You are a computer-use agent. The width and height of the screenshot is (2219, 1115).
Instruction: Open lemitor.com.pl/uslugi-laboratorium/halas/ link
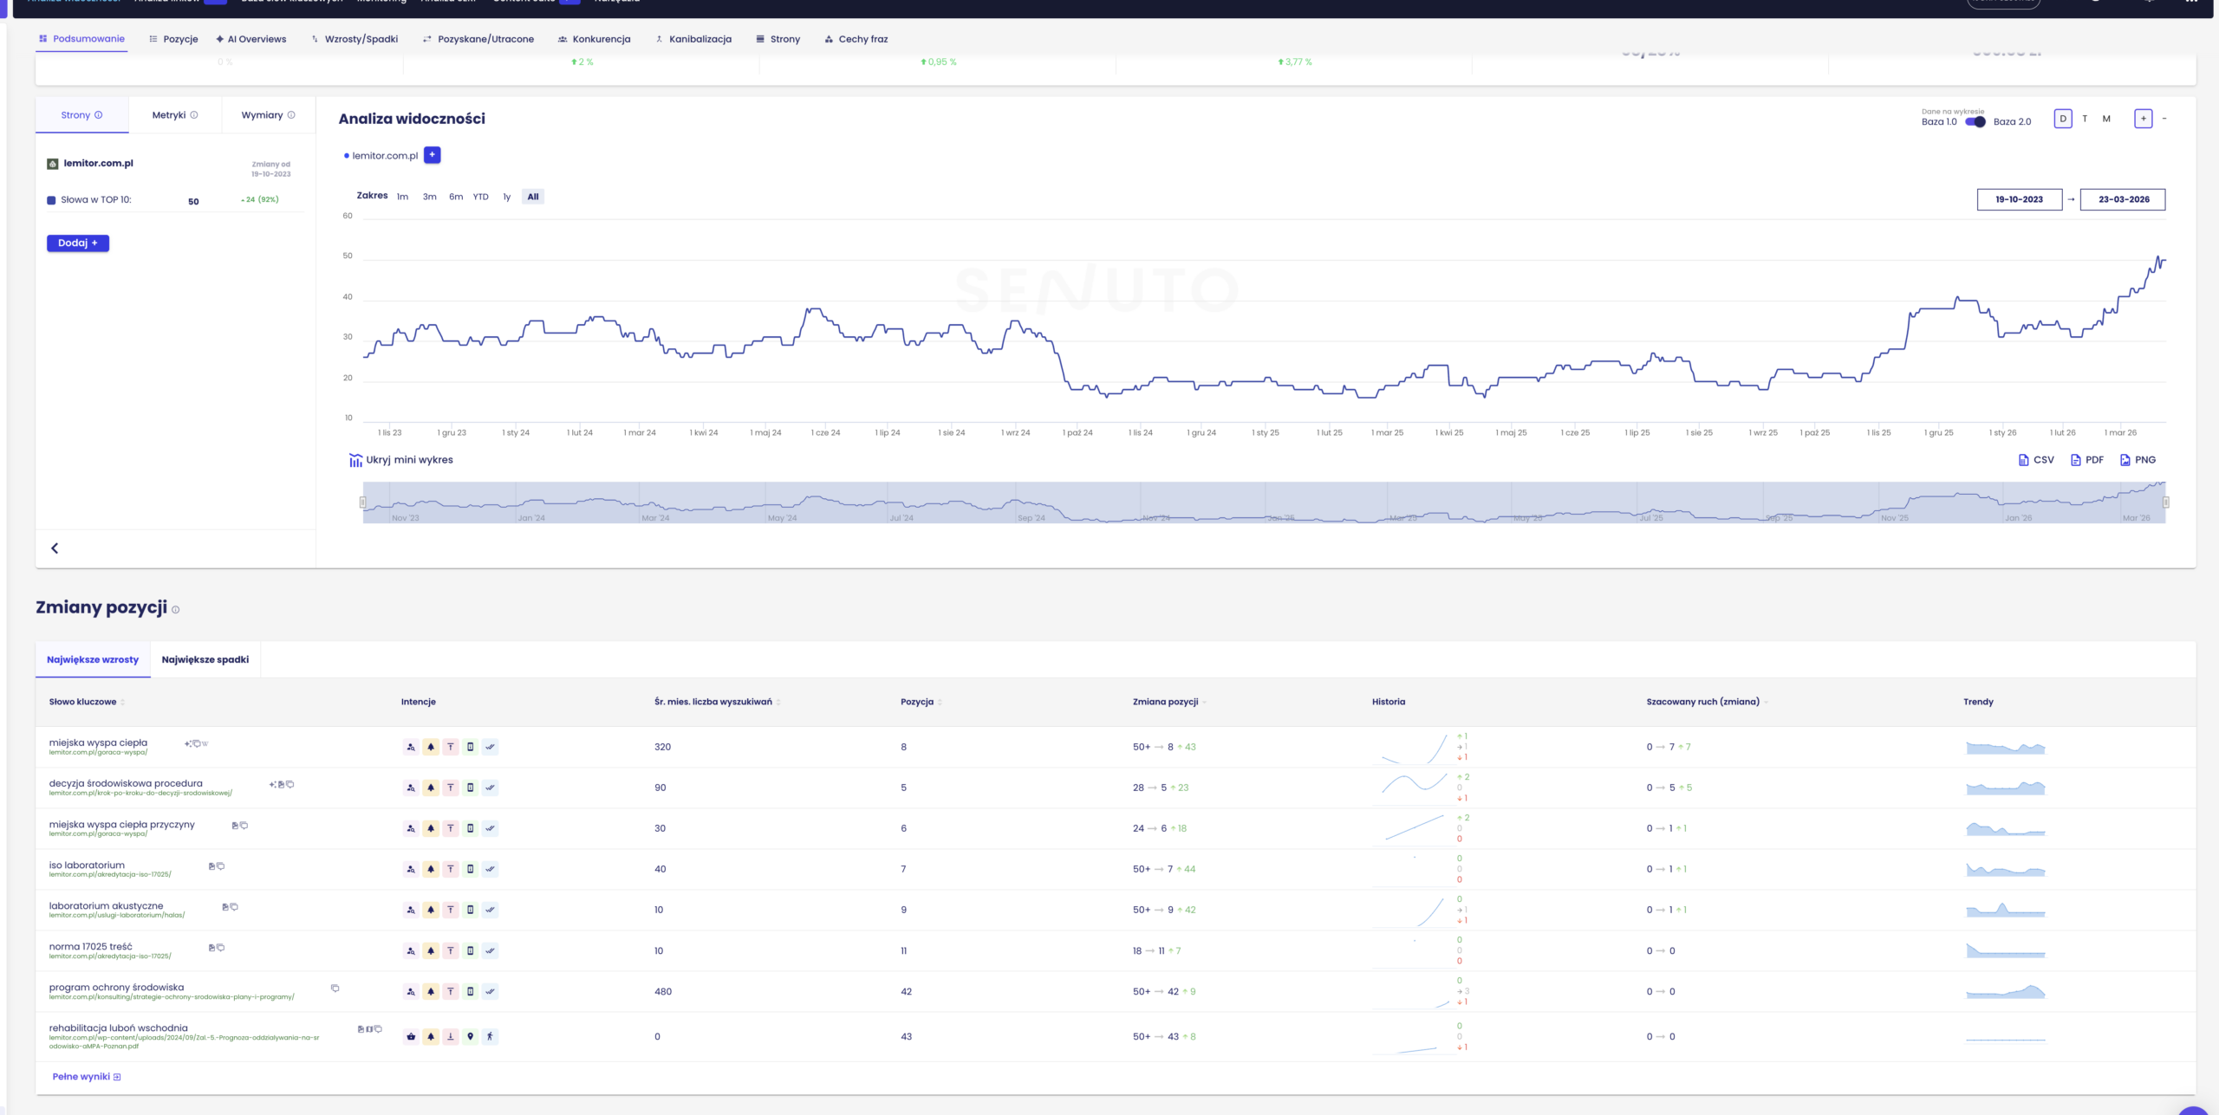coord(116,916)
